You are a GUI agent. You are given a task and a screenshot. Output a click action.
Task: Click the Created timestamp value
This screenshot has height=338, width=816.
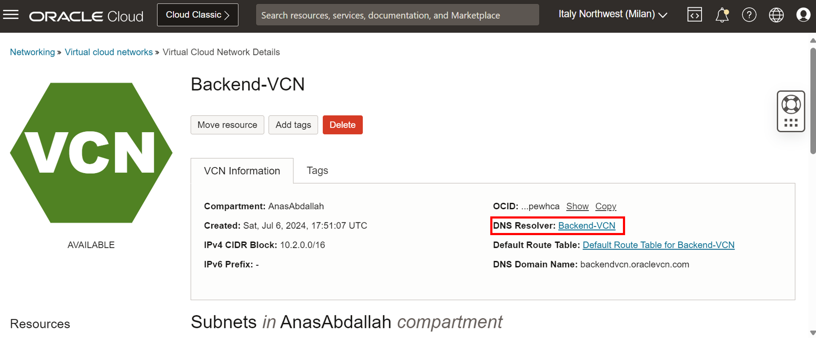(x=305, y=226)
